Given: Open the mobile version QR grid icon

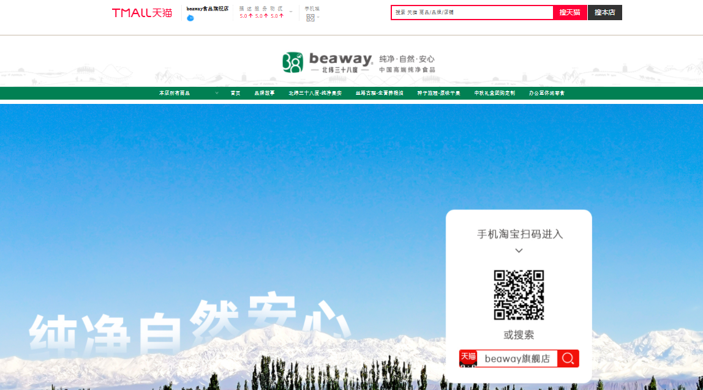Looking at the screenshot, I should 310,18.
